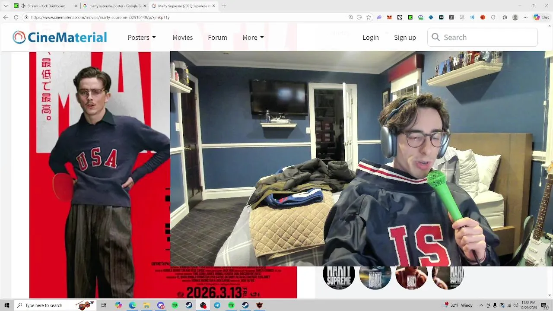Focus the CineMaterial Search field

[483, 37]
